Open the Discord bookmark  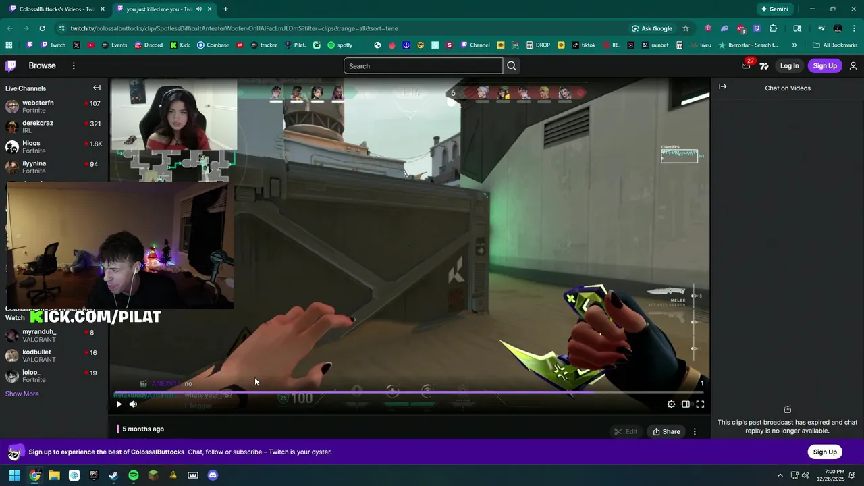[148, 45]
